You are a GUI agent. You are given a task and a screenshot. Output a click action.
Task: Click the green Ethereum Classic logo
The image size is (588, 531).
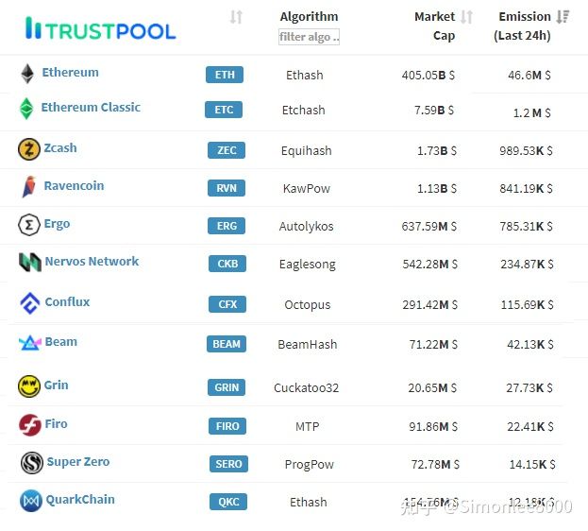click(26, 109)
